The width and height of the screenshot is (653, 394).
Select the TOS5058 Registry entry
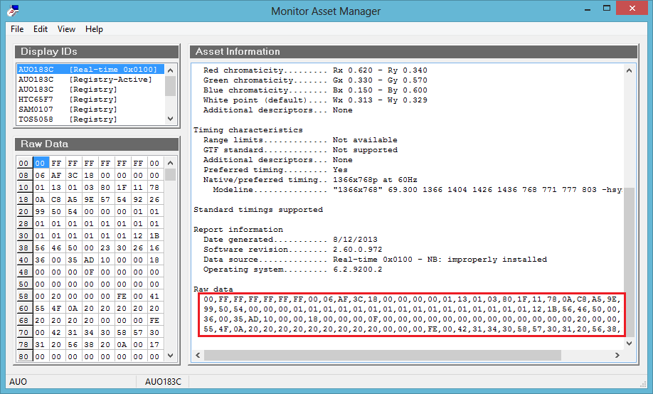coord(90,119)
